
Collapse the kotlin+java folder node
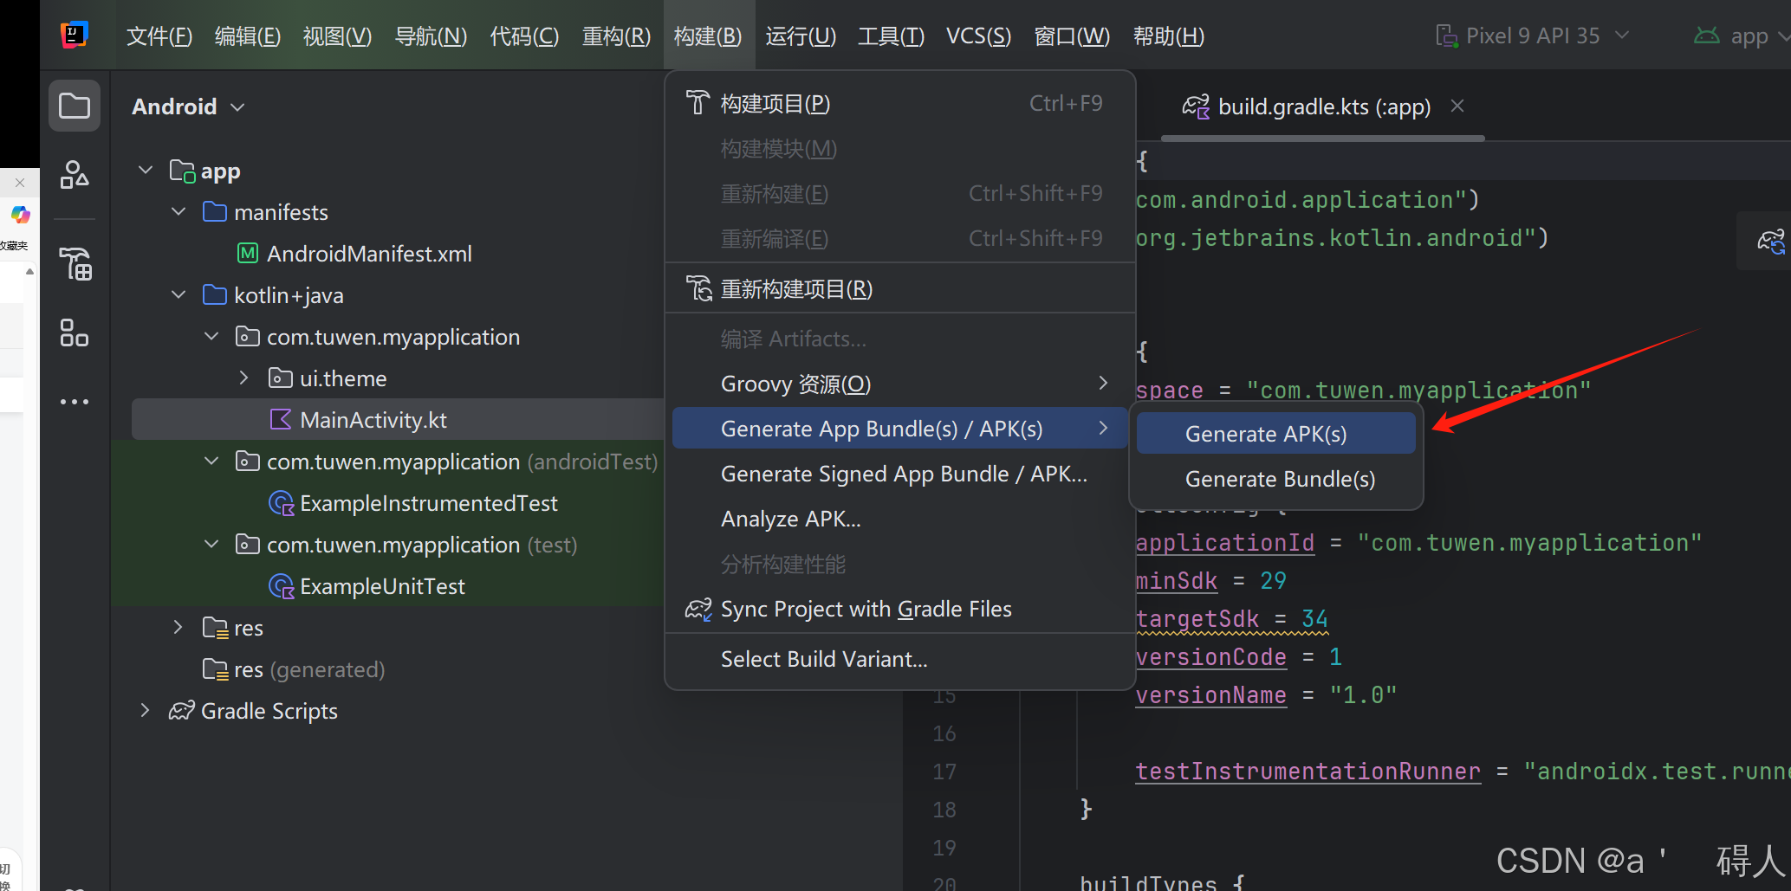click(178, 295)
